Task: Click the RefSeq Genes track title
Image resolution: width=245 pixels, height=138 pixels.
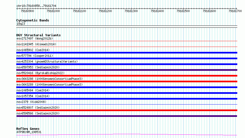Action: 28,129
